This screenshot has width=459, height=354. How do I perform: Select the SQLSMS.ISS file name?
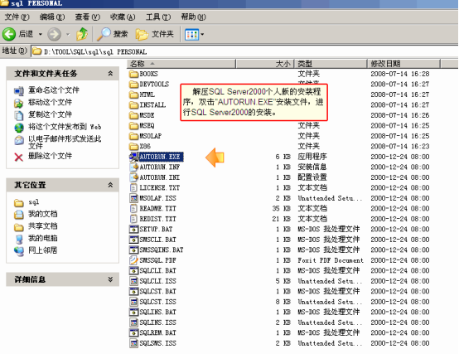click(x=157, y=343)
